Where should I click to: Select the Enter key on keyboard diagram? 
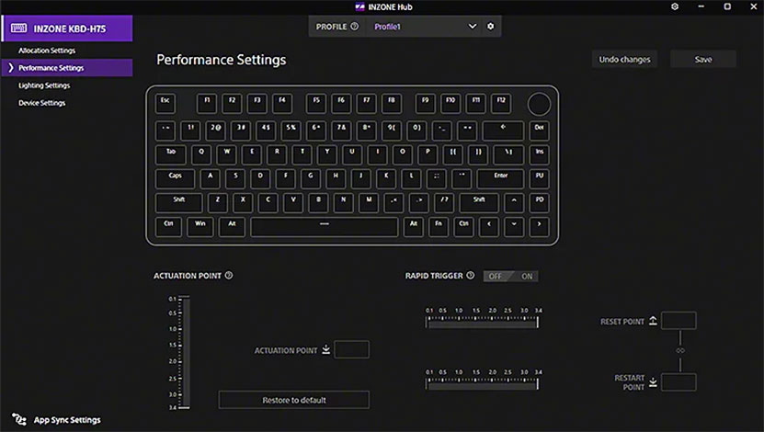[500, 178]
